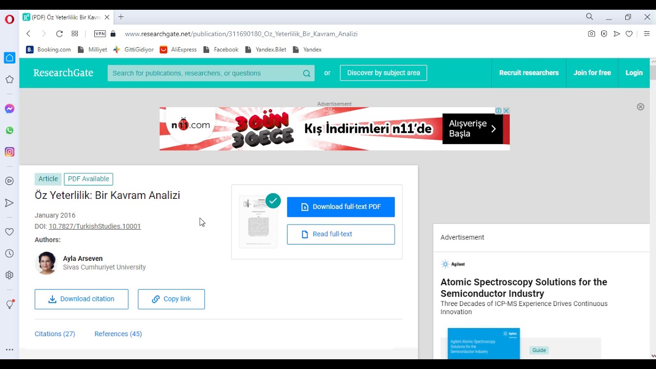Open Easy Setup panel icon
The image size is (656, 369).
pyautogui.click(x=647, y=34)
